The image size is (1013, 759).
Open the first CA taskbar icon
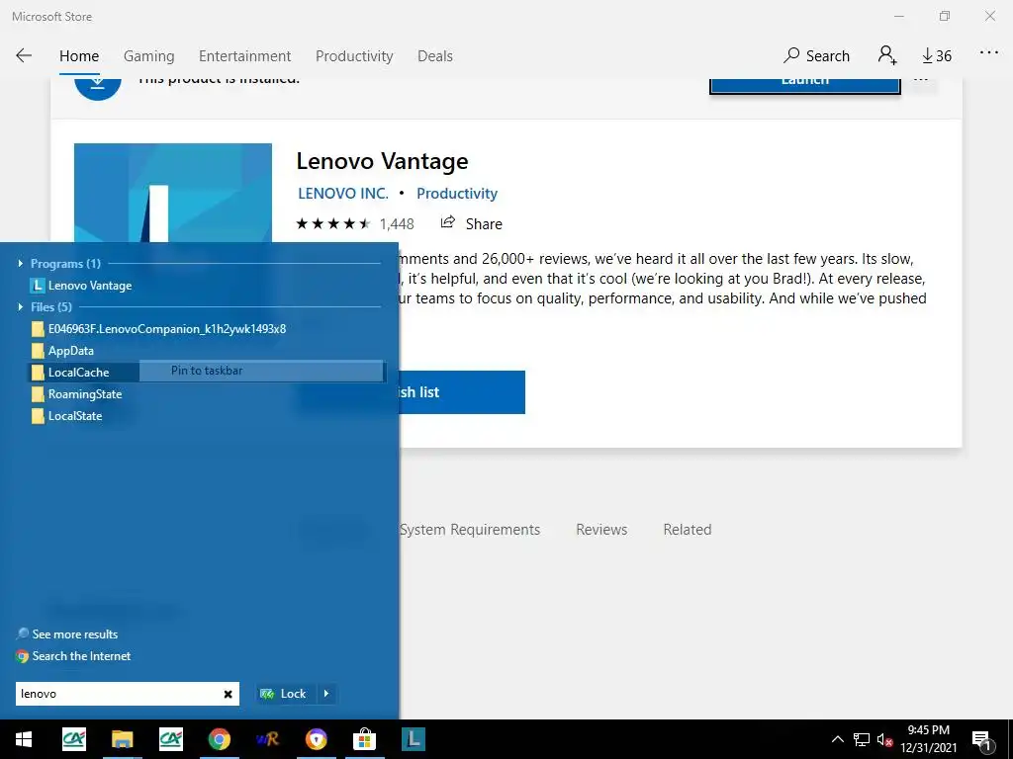pos(73,739)
